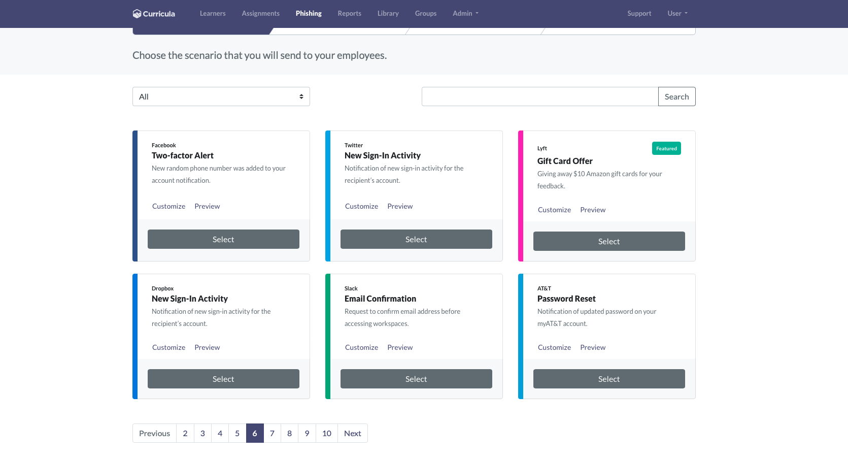Click the Search button
The width and height of the screenshot is (848, 458).
coord(677,96)
